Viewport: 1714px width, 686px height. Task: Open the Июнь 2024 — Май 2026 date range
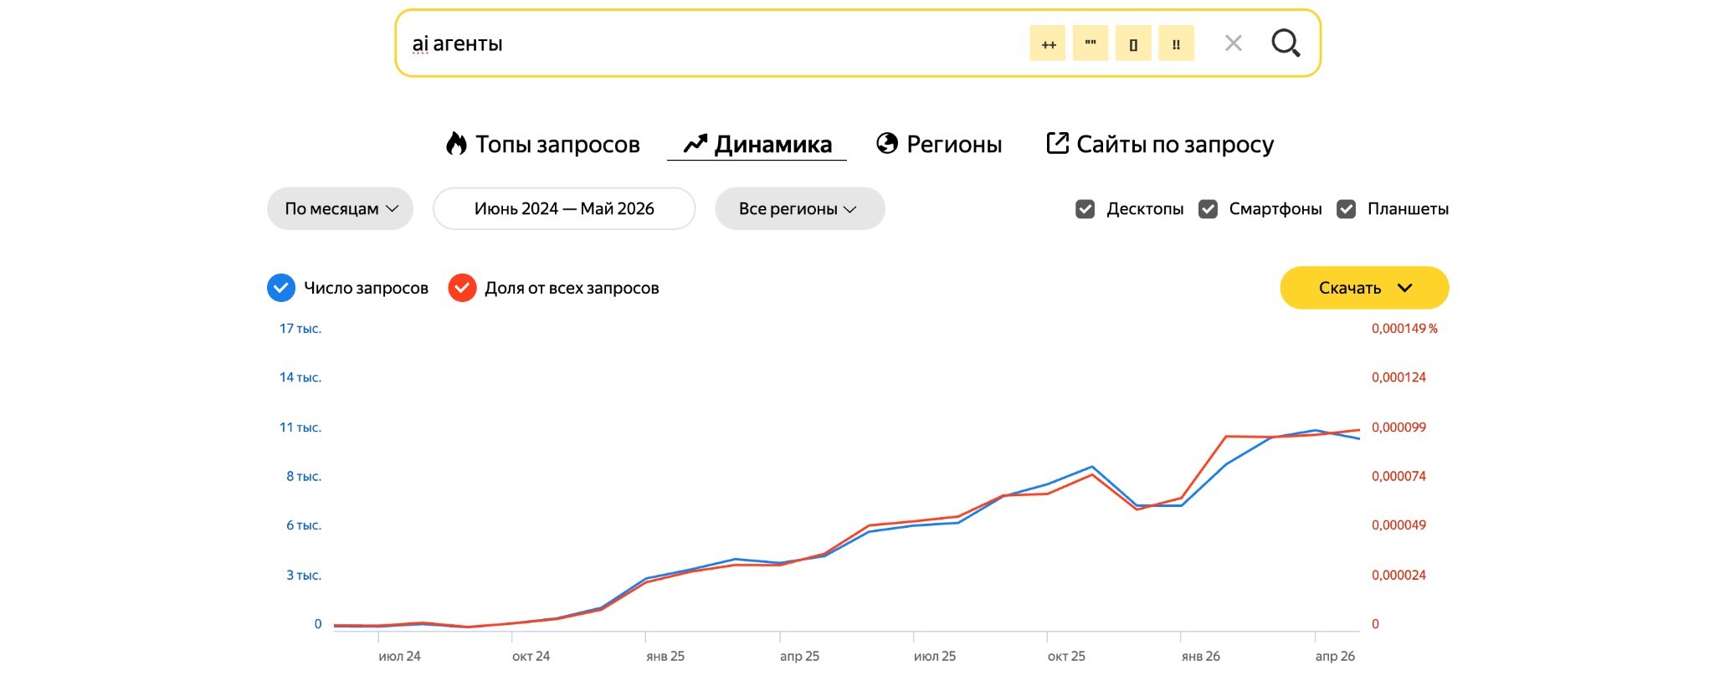coord(564,208)
